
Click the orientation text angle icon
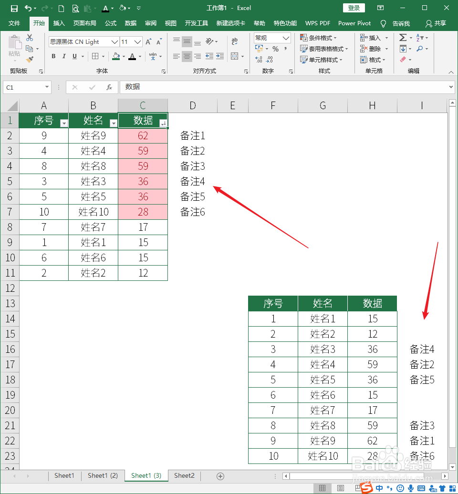tap(209, 41)
